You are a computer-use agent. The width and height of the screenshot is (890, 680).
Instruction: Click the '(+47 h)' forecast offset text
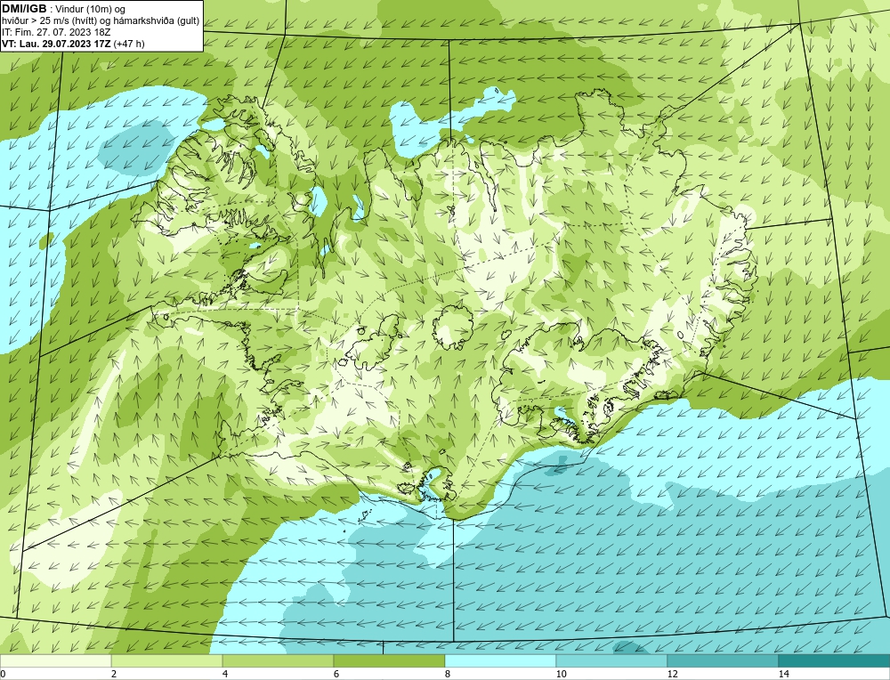click(129, 44)
